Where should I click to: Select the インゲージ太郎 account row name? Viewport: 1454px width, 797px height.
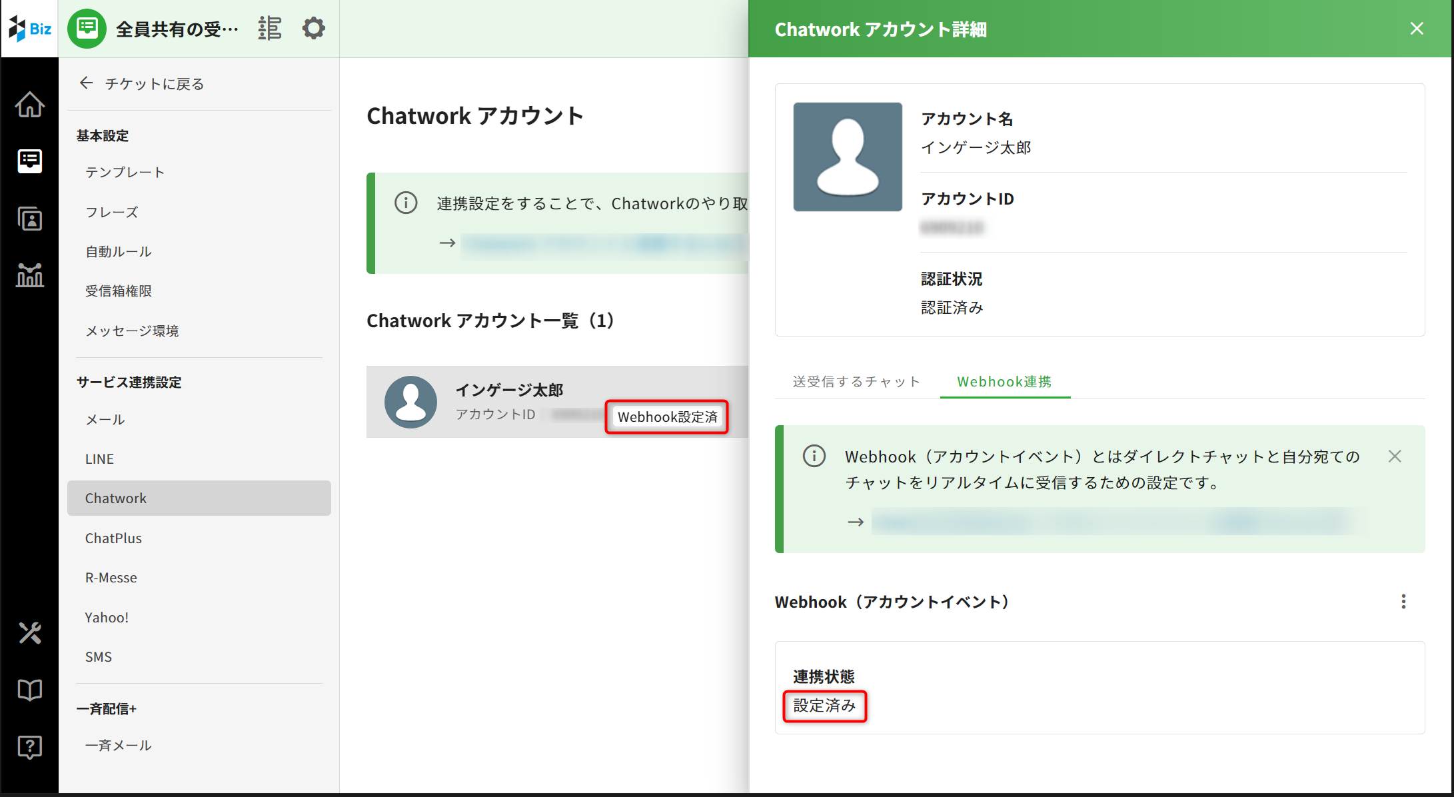(x=509, y=390)
